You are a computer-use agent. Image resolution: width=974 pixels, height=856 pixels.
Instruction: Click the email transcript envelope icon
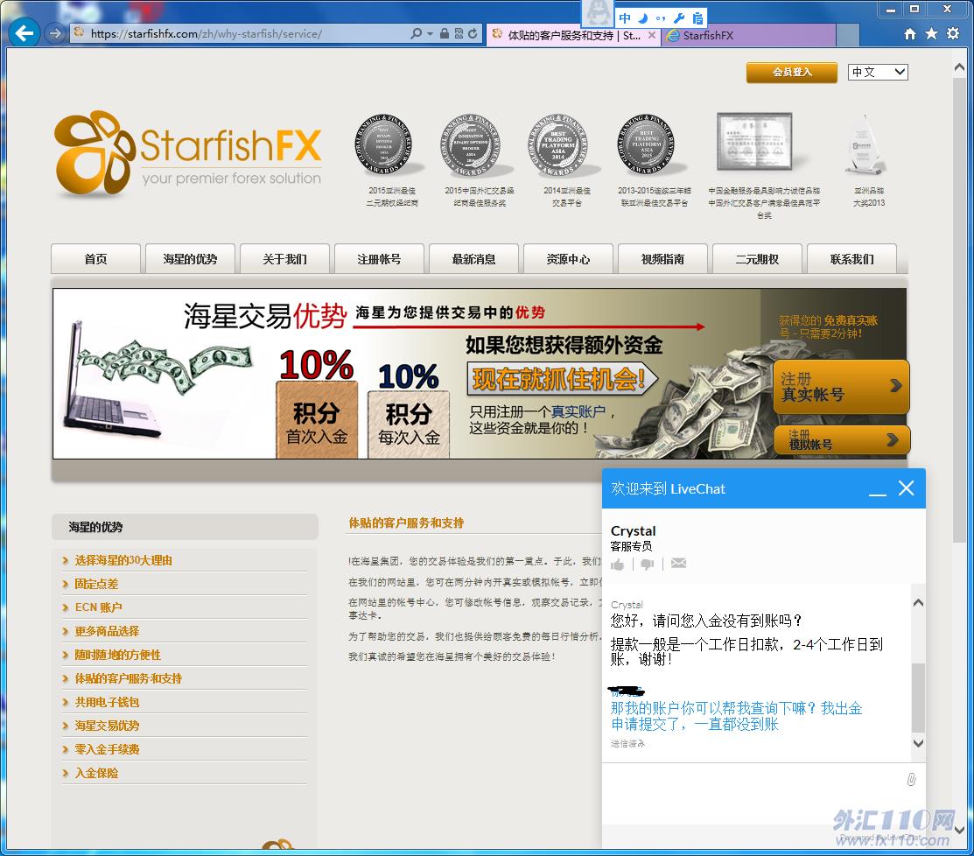click(x=678, y=563)
